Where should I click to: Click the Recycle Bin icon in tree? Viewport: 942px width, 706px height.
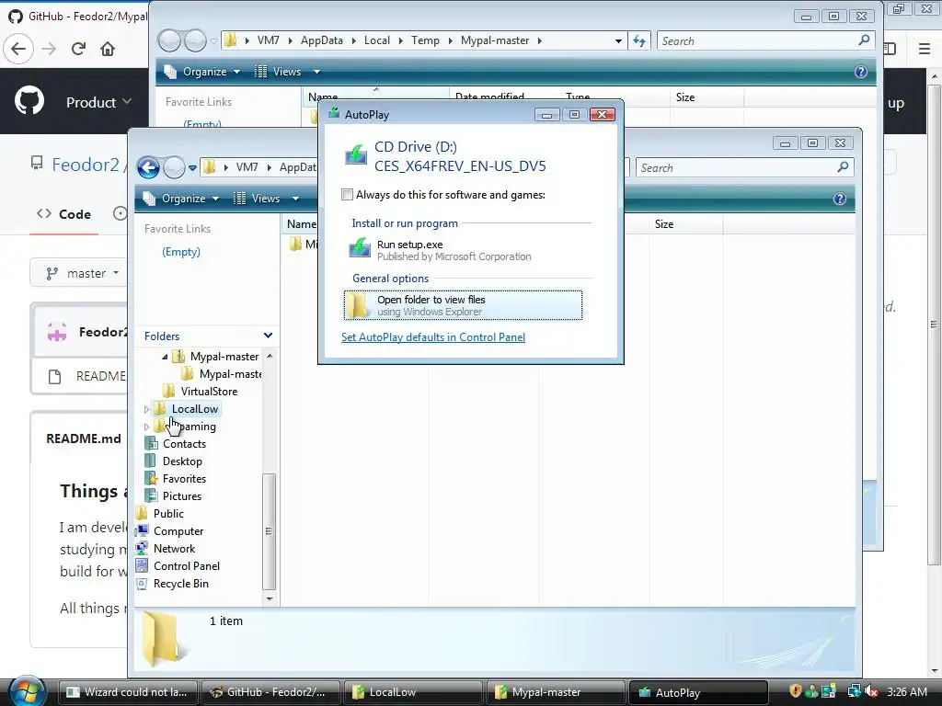[x=142, y=584]
